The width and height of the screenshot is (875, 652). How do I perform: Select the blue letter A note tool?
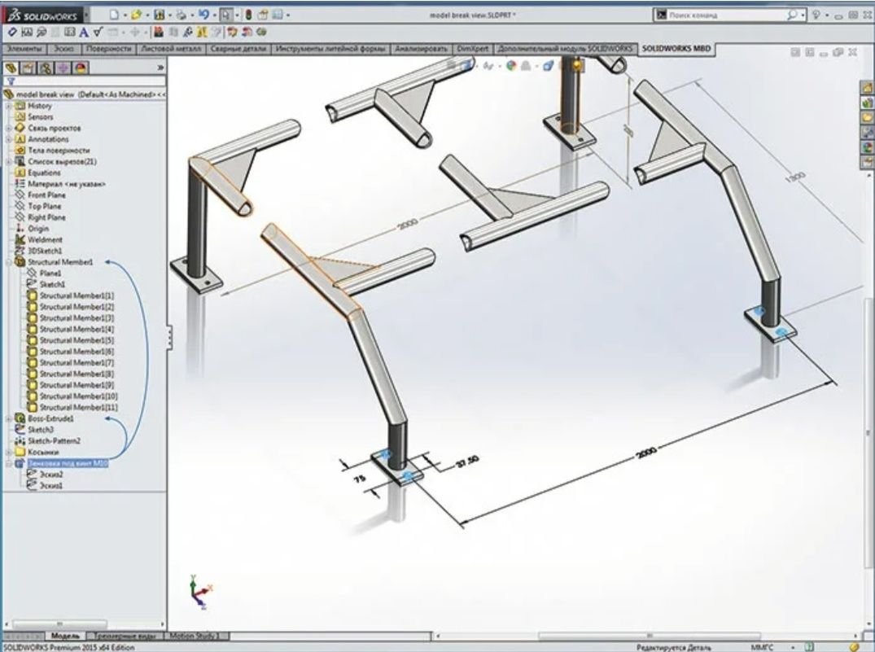tap(84, 33)
